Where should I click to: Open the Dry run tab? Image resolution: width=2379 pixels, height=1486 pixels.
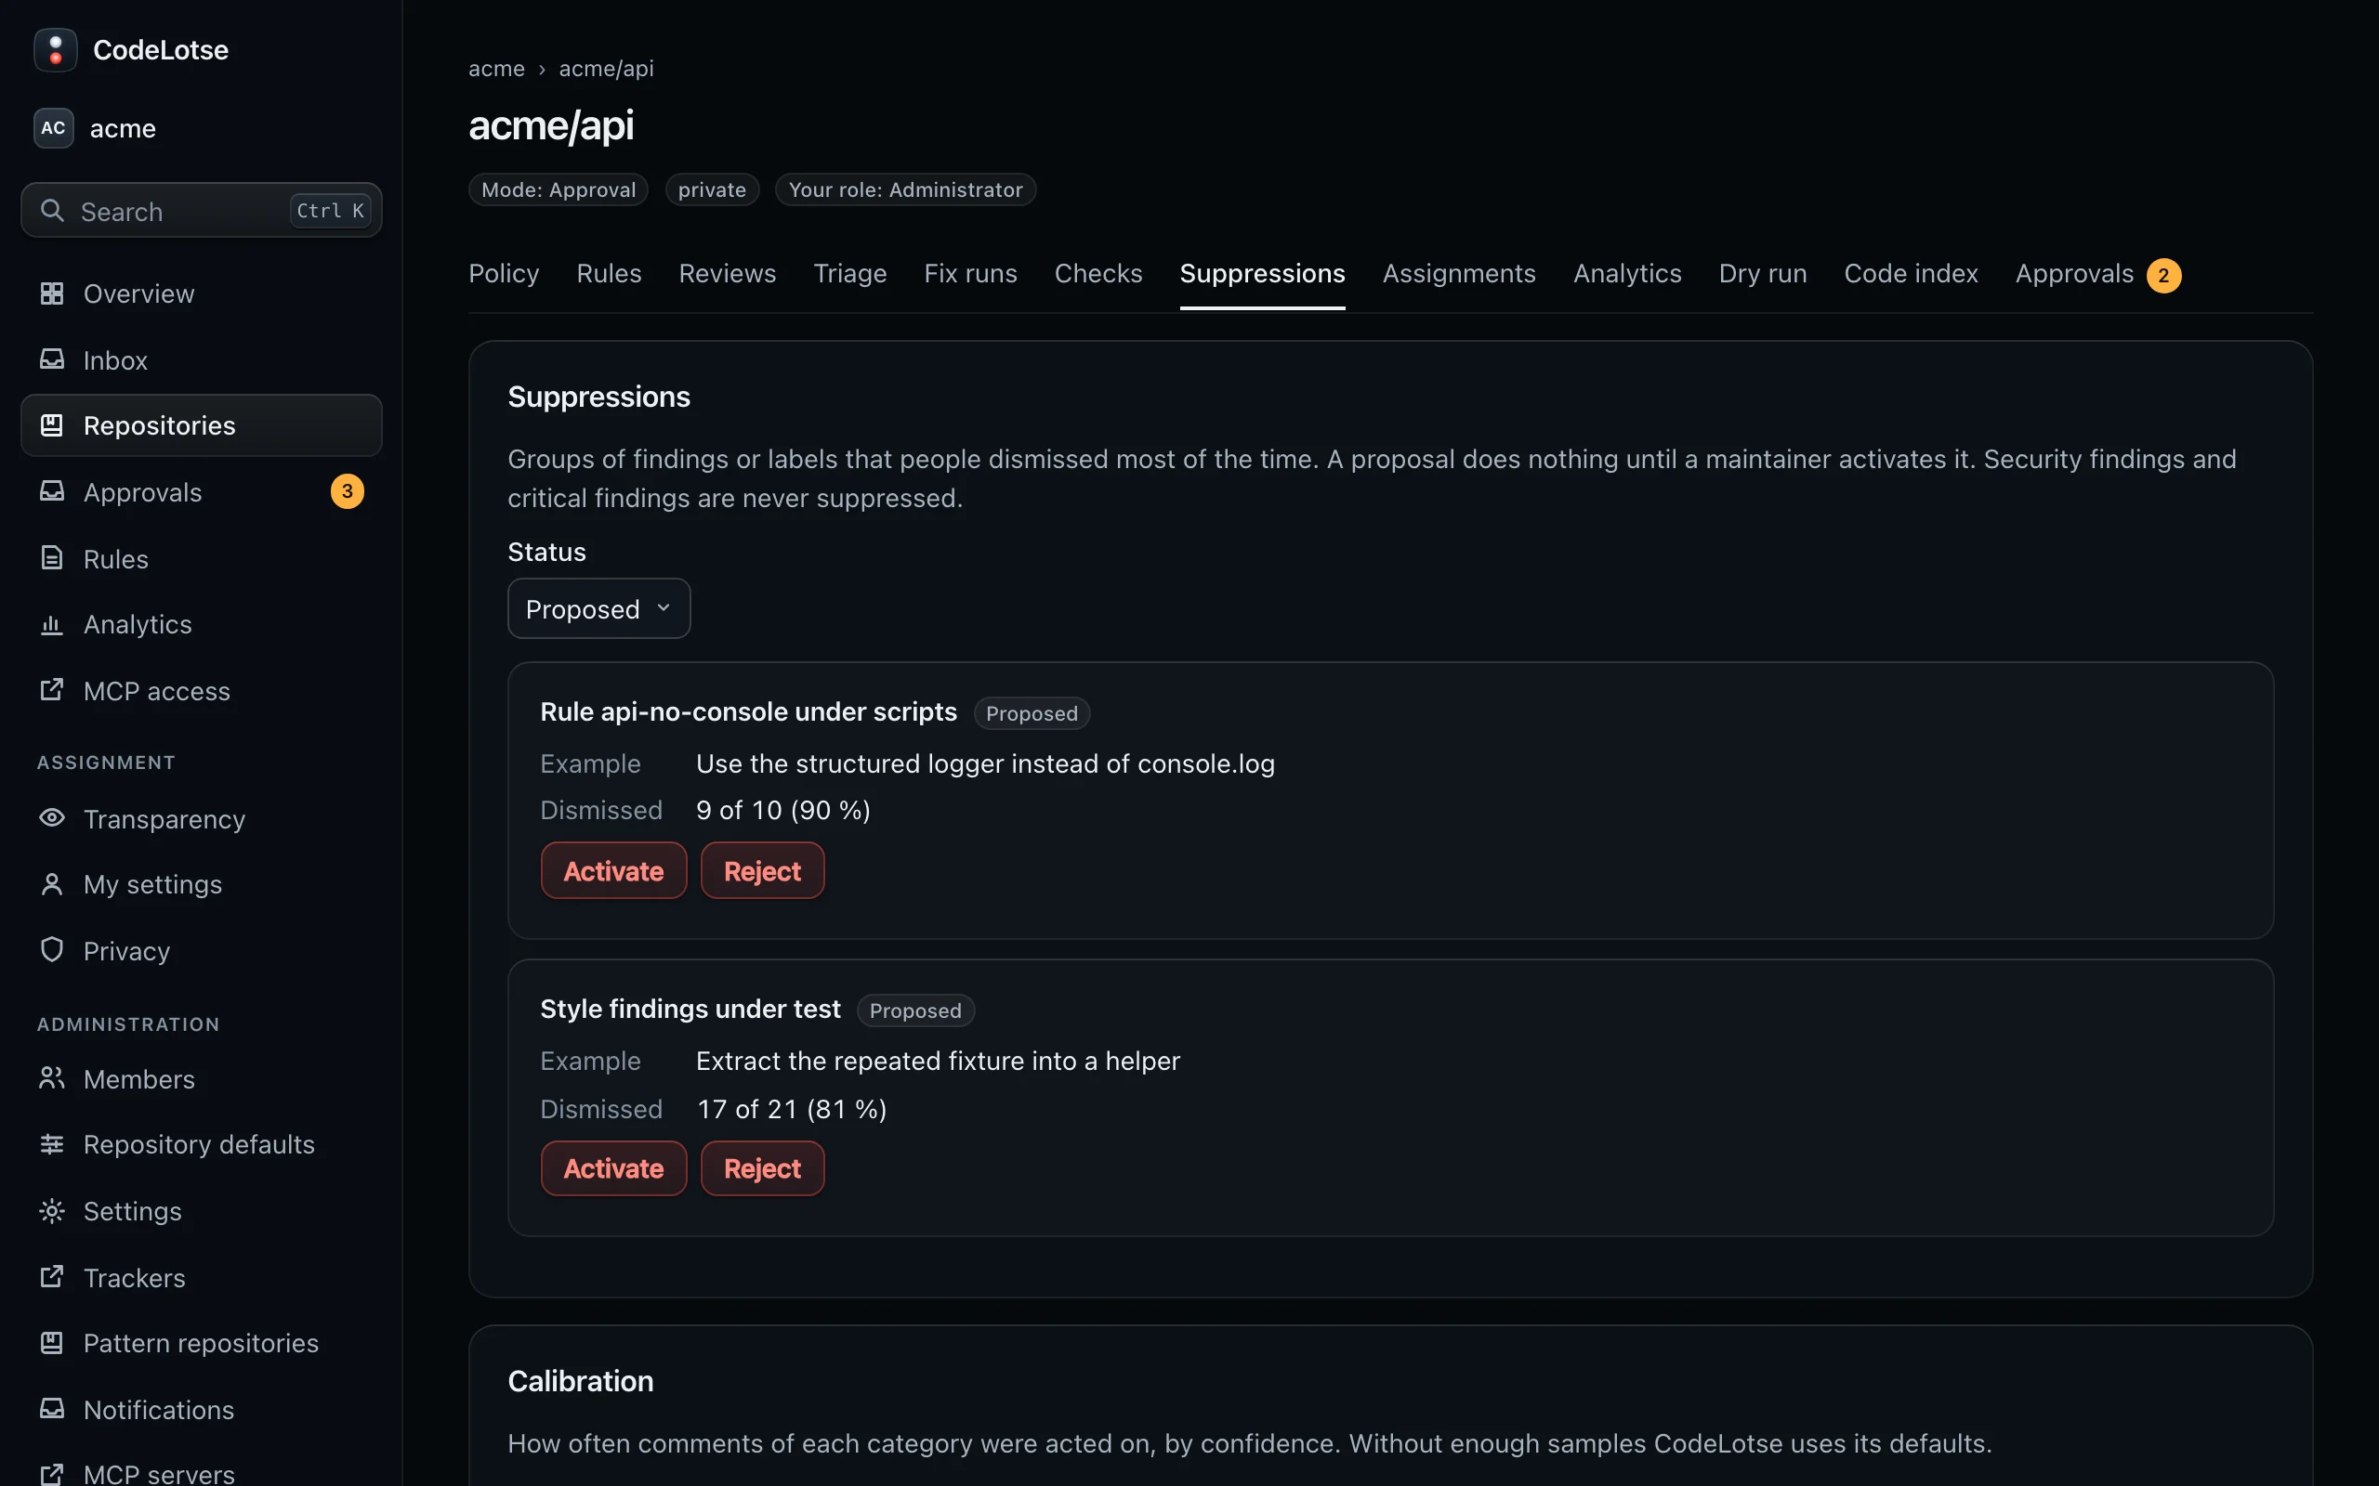click(x=1762, y=273)
